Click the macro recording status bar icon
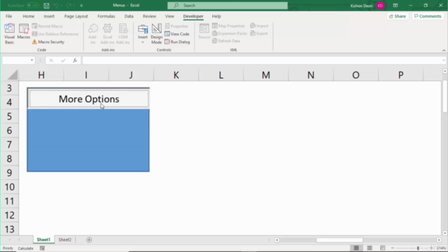Screen dimensions: 448x252 tap(42, 248)
